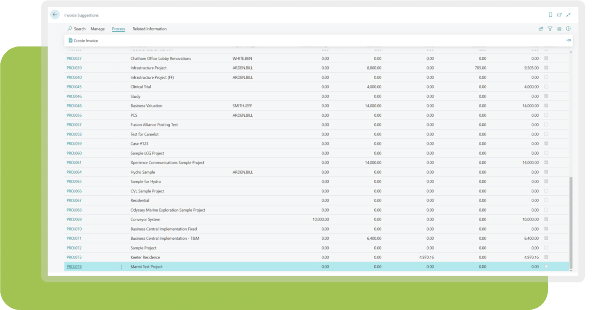This screenshot has width=592, height=310.
Task: Click the Create Invoice button
Action: 84,41
